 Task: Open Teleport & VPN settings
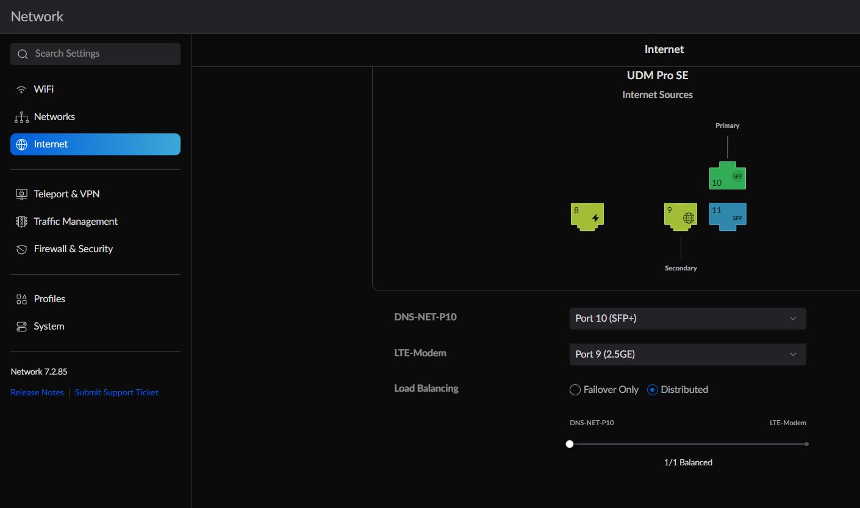point(95,194)
